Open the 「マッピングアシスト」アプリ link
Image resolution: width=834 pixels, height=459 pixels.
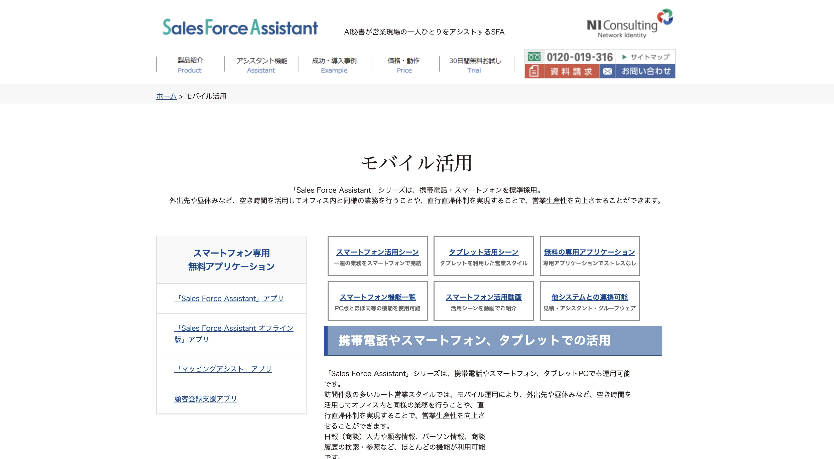click(223, 369)
